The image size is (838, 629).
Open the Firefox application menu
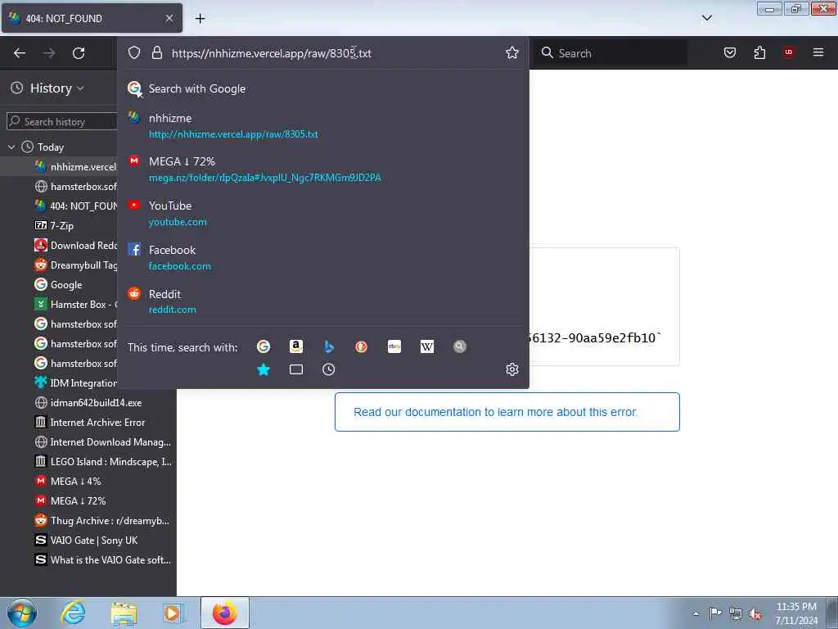tap(818, 52)
